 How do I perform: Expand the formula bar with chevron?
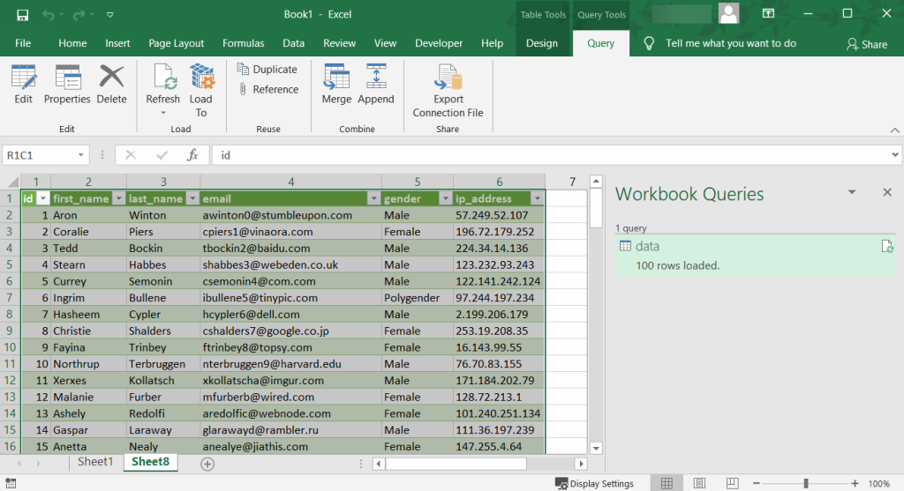(x=895, y=155)
